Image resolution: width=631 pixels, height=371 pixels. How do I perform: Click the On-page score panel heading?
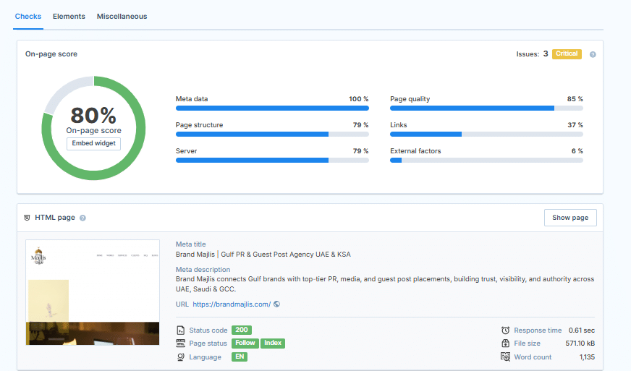pos(51,54)
